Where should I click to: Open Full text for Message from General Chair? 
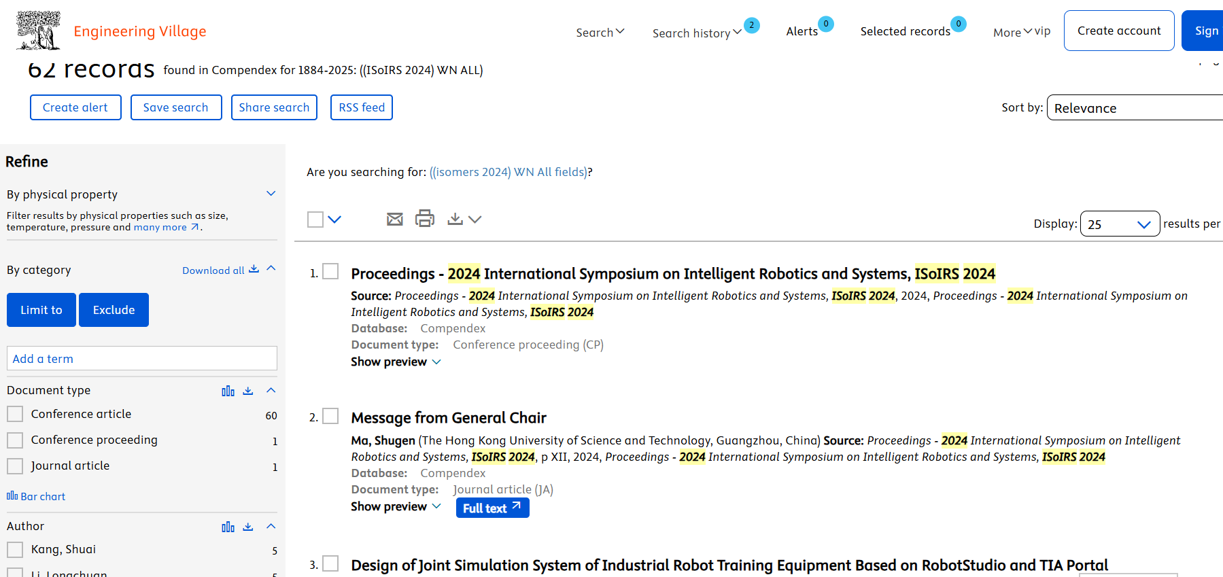(492, 508)
